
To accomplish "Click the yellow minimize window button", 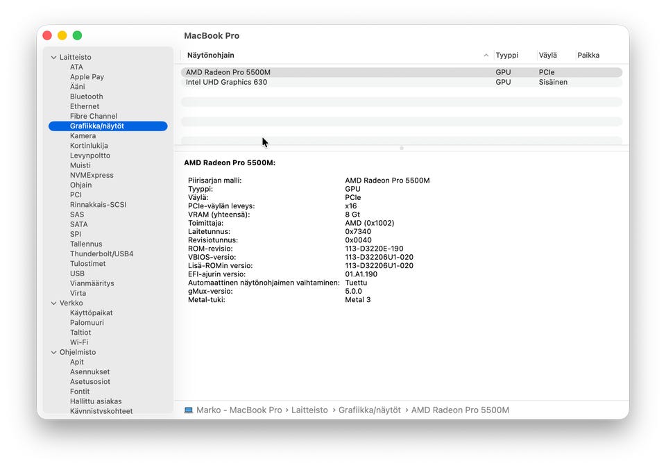I will coord(62,35).
